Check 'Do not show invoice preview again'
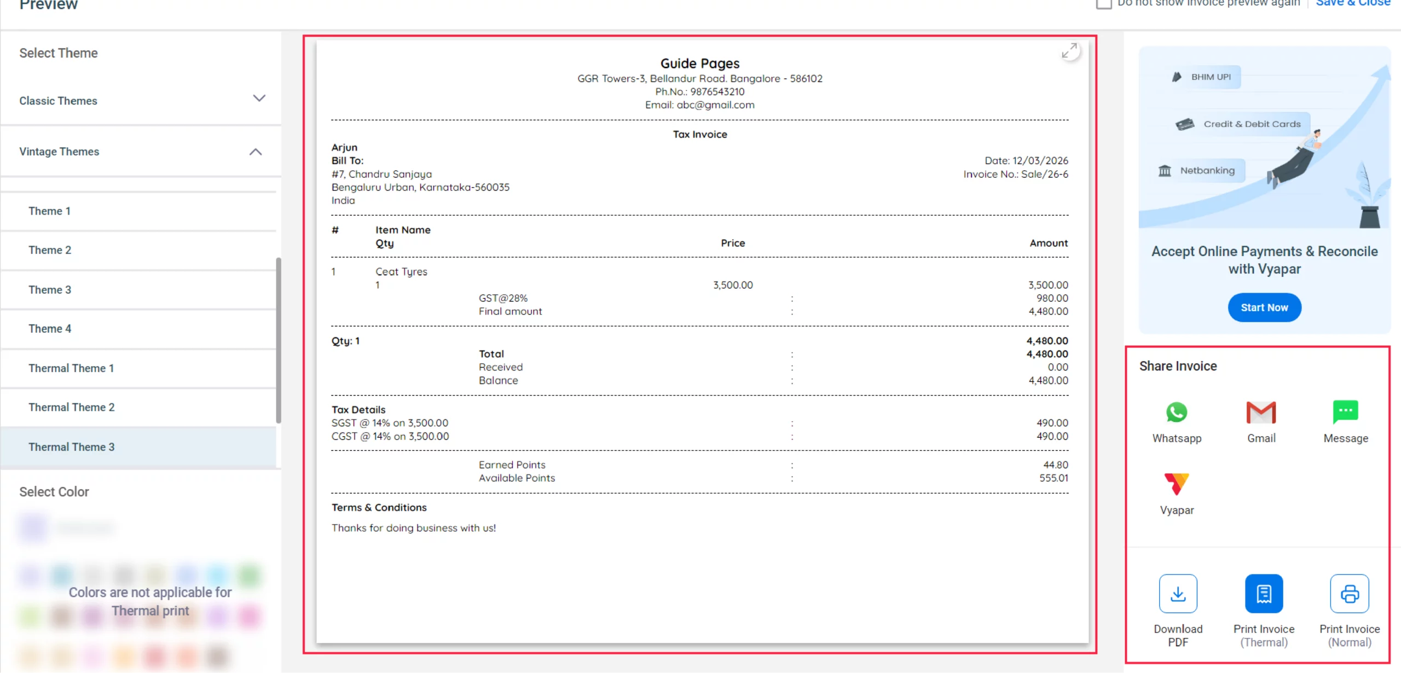Image resolution: width=1401 pixels, height=673 pixels. pos(1104,3)
